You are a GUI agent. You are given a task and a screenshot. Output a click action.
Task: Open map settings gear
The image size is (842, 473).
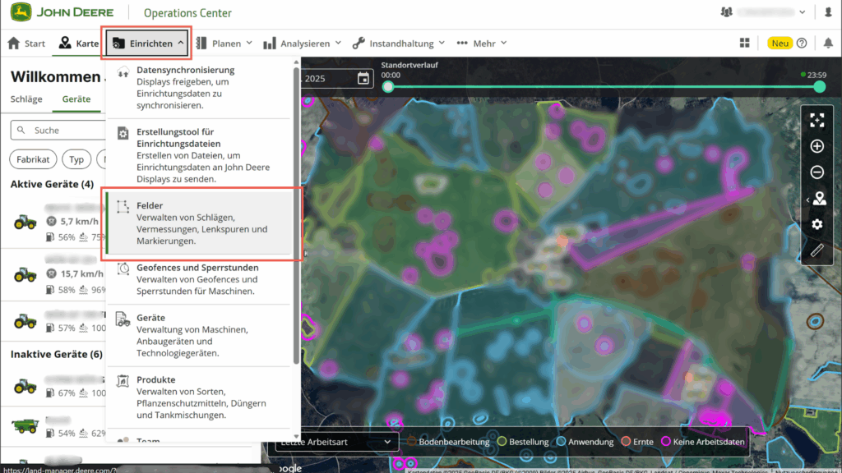[x=817, y=224]
